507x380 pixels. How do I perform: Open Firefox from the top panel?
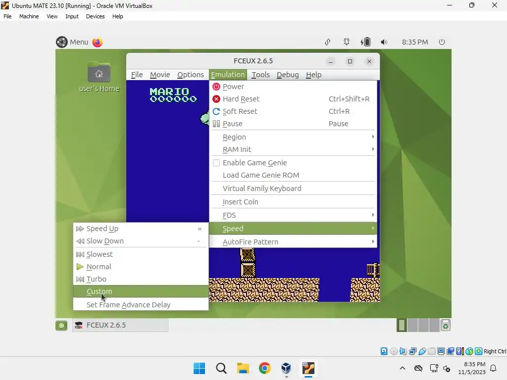coord(98,42)
